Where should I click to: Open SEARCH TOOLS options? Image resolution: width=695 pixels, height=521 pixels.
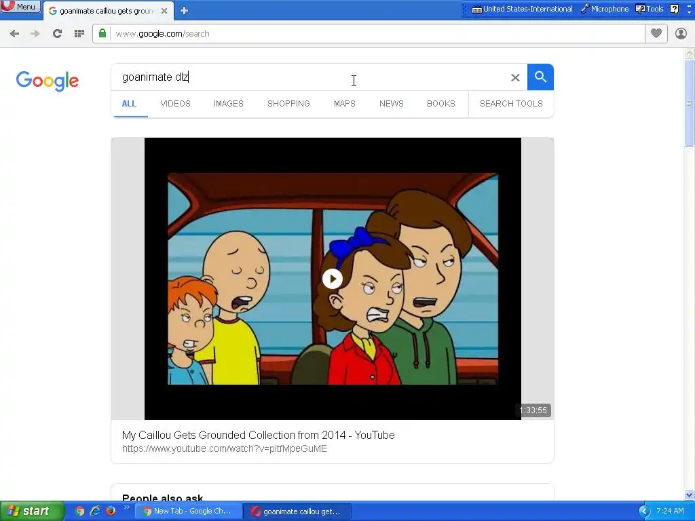511,104
